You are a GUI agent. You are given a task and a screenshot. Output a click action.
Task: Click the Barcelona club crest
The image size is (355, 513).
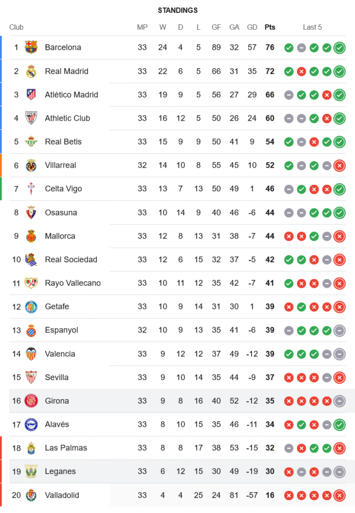click(31, 47)
